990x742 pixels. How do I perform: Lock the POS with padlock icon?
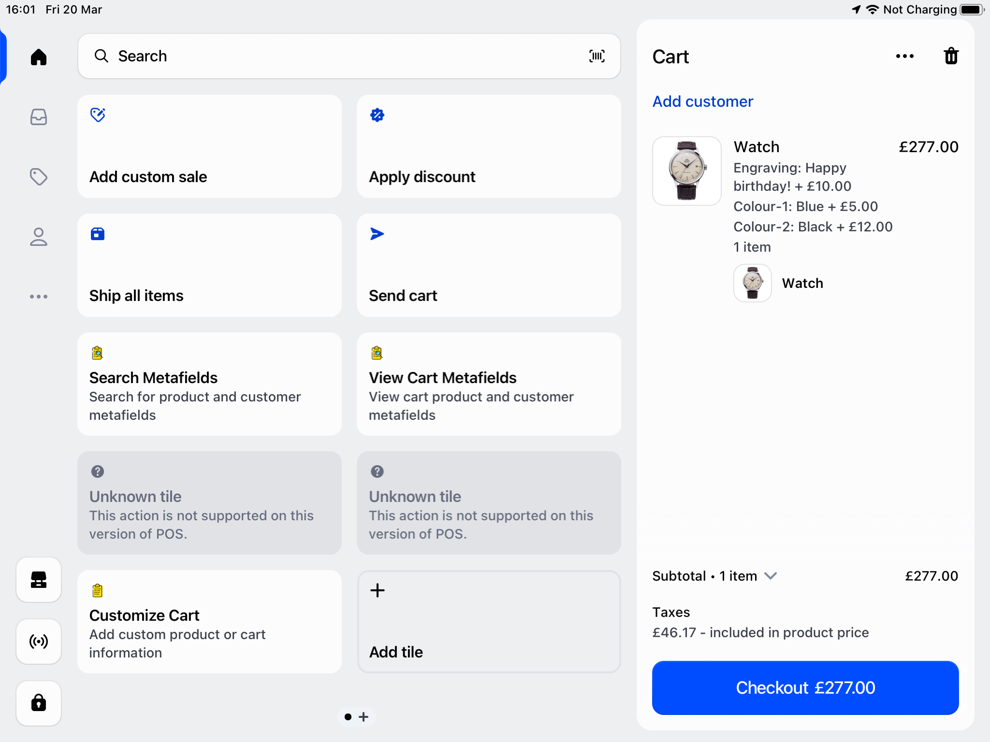[x=39, y=703]
